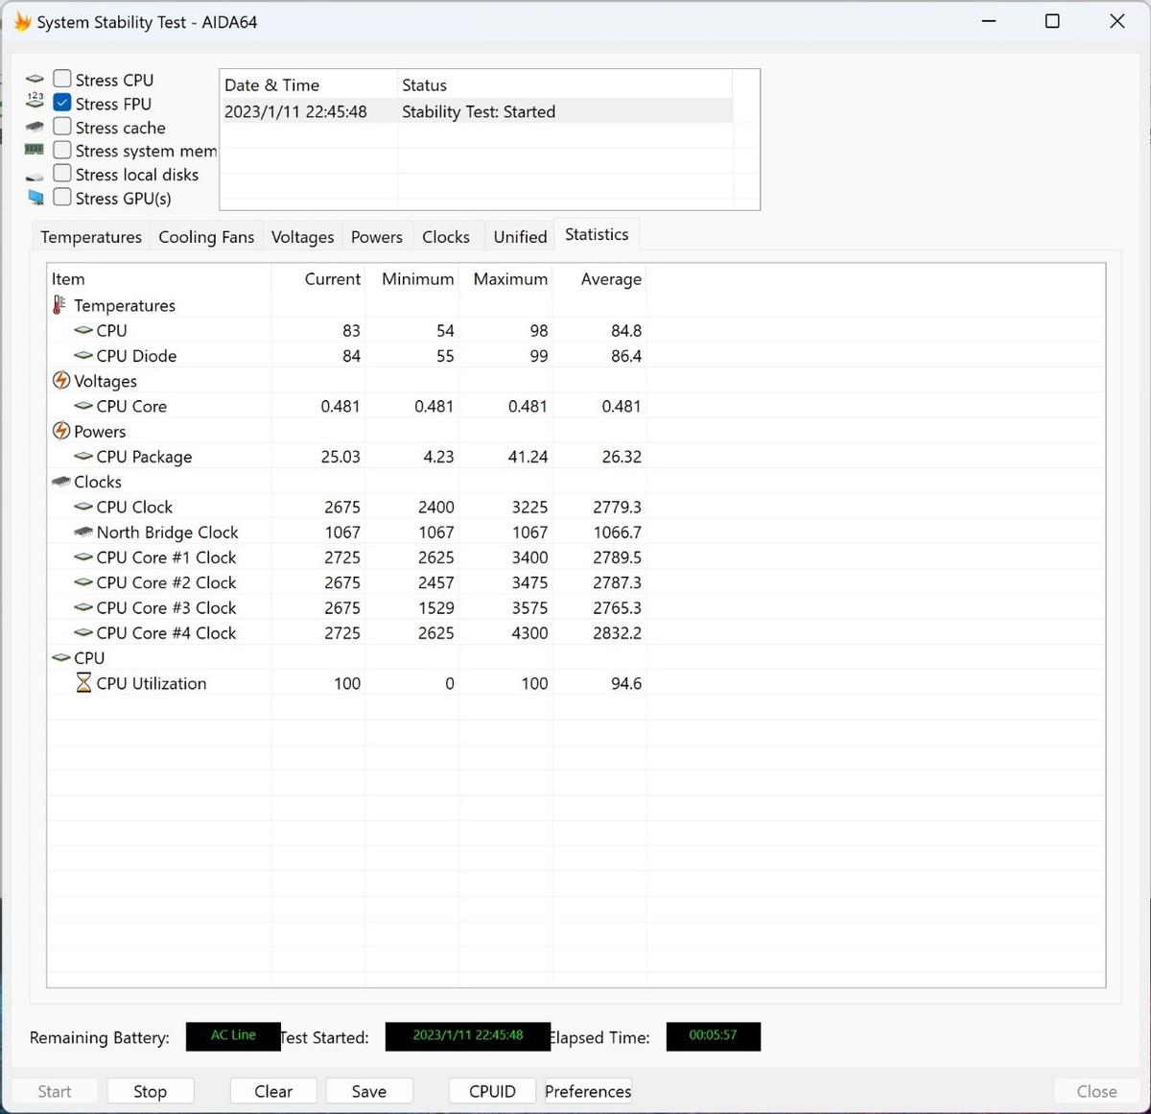
Task: Switch to the Voltages tab
Action: pyautogui.click(x=302, y=237)
